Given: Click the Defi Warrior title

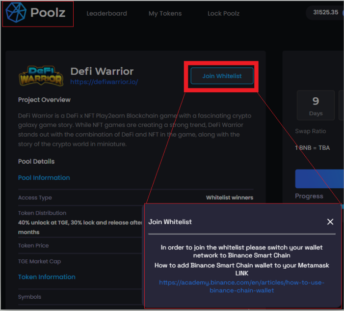Looking at the screenshot, I should click(102, 71).
